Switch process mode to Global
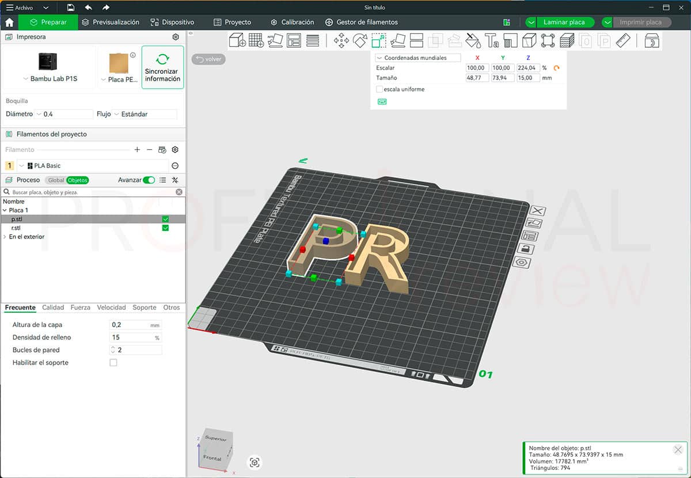The image size is (691, 478). pyautogui.click(x=56, y=180)
